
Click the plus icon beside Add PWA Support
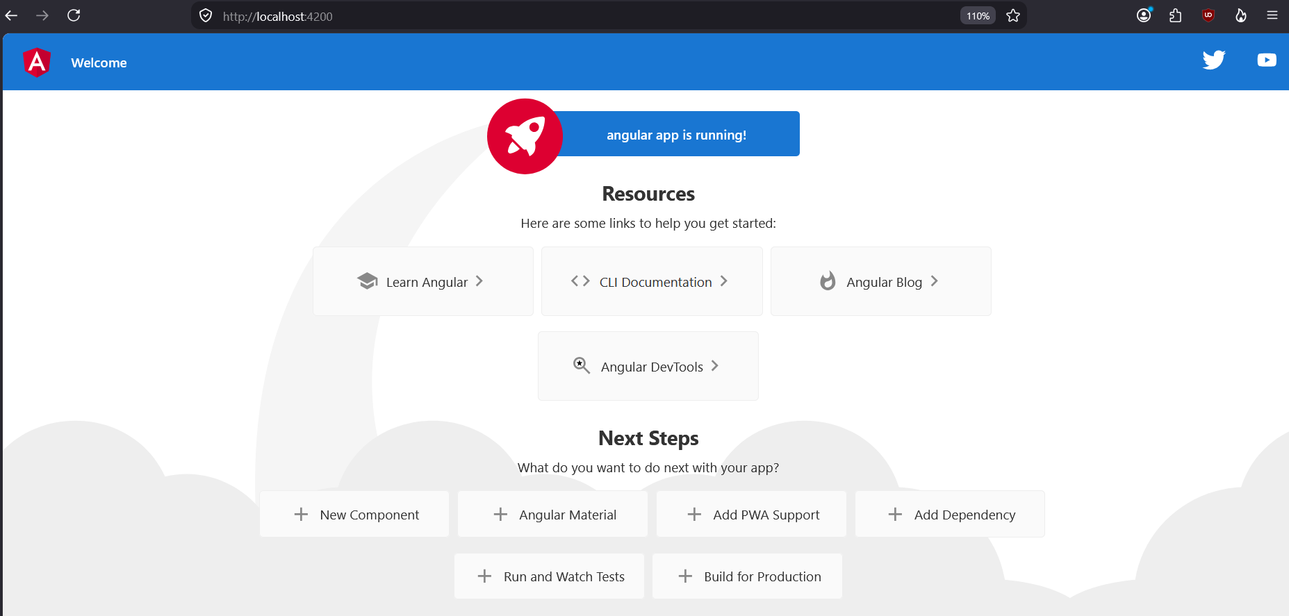pos(694,514)
